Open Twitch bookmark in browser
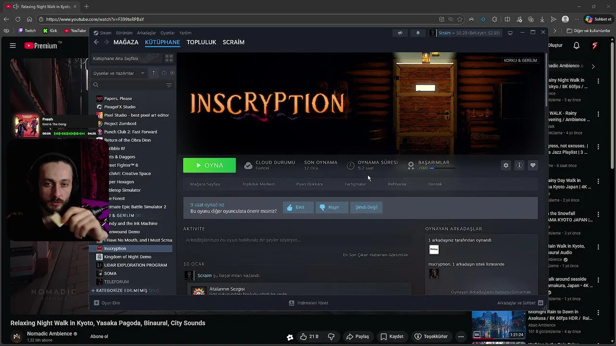616x346 pixels. pyautogui.click(x=26, y=31)
